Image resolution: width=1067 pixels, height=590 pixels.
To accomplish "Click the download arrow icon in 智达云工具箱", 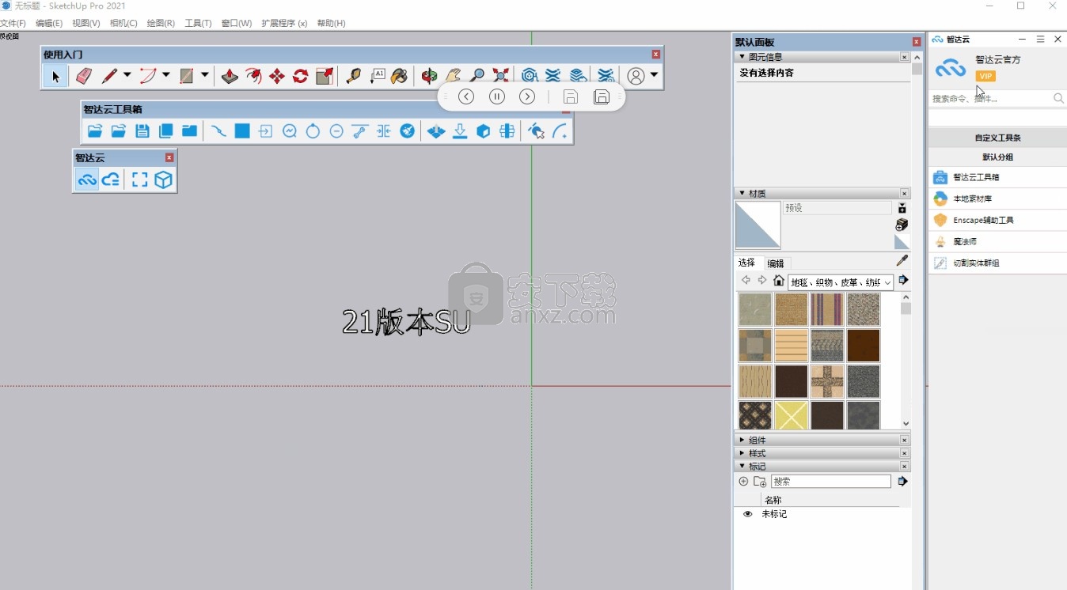I will pyautogui.click(x=460, y=131).
